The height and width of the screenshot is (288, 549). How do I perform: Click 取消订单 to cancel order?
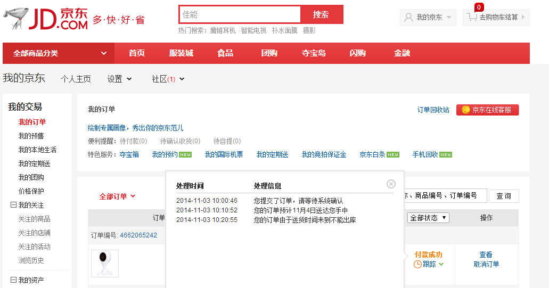[486, 264]
